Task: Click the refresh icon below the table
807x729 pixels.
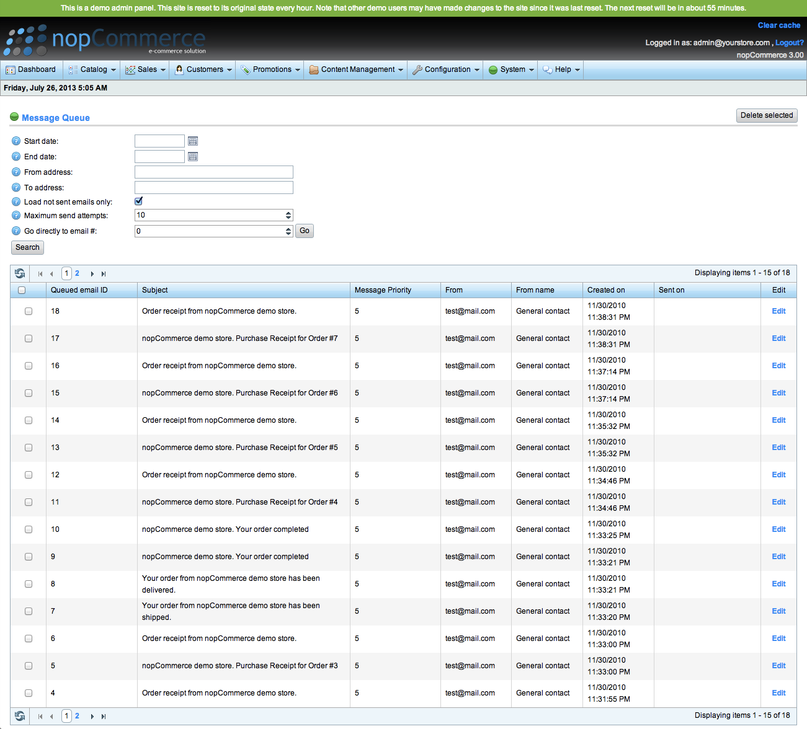Action: point(20,716)
